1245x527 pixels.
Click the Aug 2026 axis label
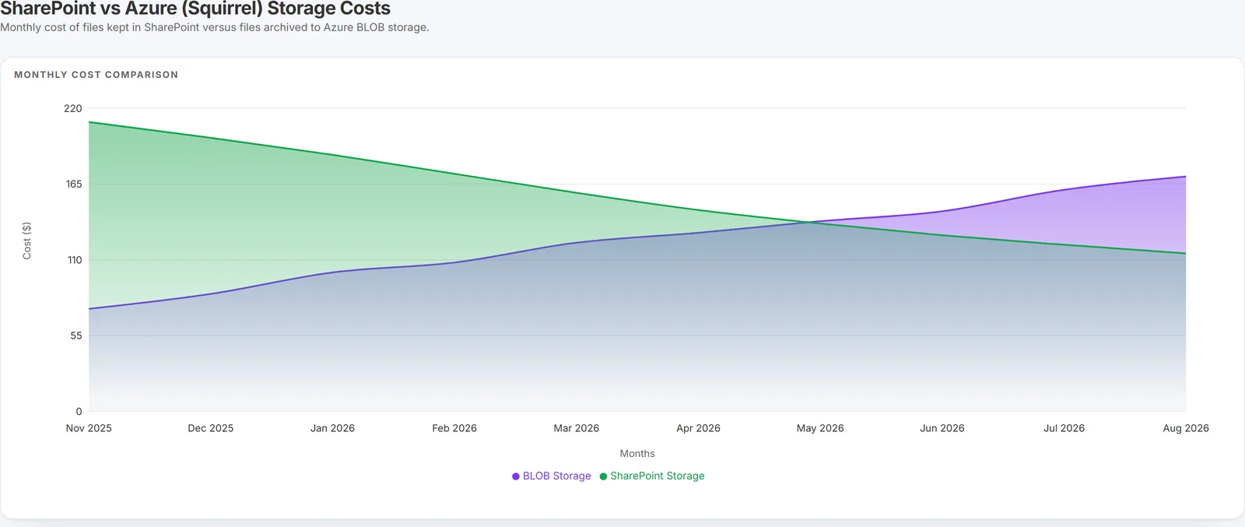pyautogui.click(x=1186, y=428)
